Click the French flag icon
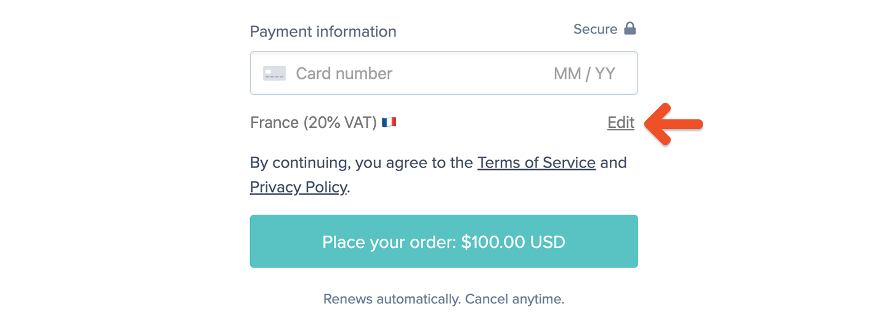 [x=389, y=122]
